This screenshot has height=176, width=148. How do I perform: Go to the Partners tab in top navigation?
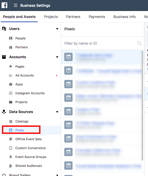coord(73,17)
